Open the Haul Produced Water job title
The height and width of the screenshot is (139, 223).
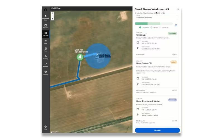[148, 101]
